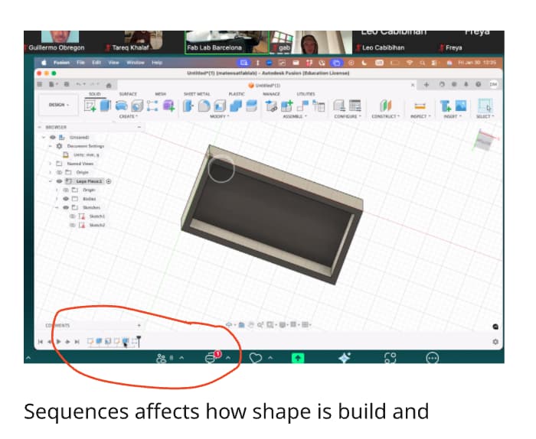Click the green Zoom share screen button
This screenshot has width=536, height=439.
tap(298, 358)
